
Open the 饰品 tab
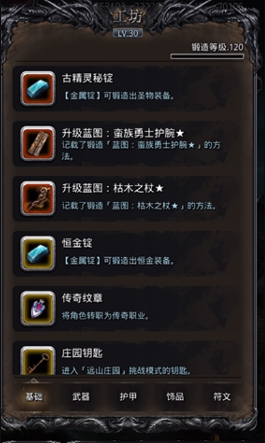(175, 397)
